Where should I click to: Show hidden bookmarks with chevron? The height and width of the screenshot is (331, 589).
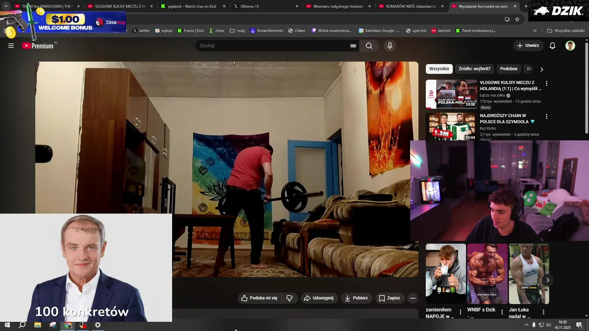[x=535, y=31]
